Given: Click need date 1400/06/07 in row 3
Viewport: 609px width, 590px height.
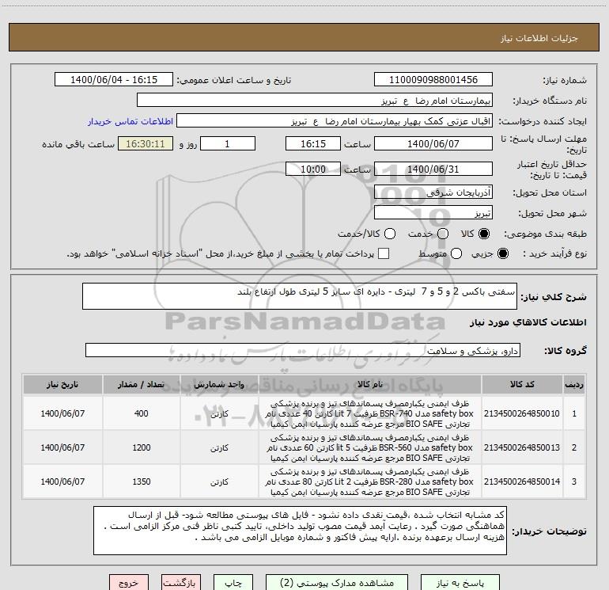Looking at the screenshot, I should 62,482.
